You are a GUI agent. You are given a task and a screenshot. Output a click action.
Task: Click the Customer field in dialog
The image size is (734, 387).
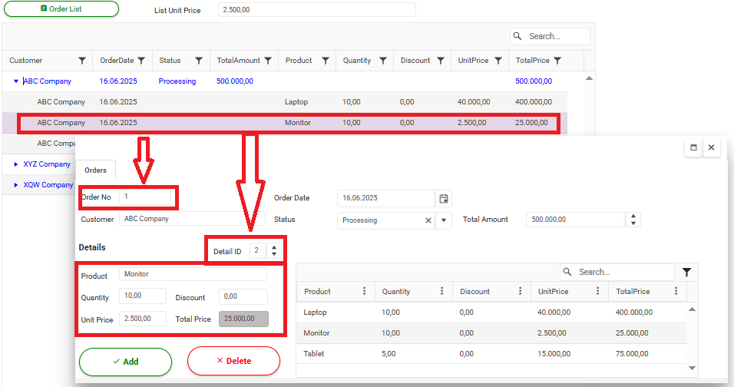192,219
